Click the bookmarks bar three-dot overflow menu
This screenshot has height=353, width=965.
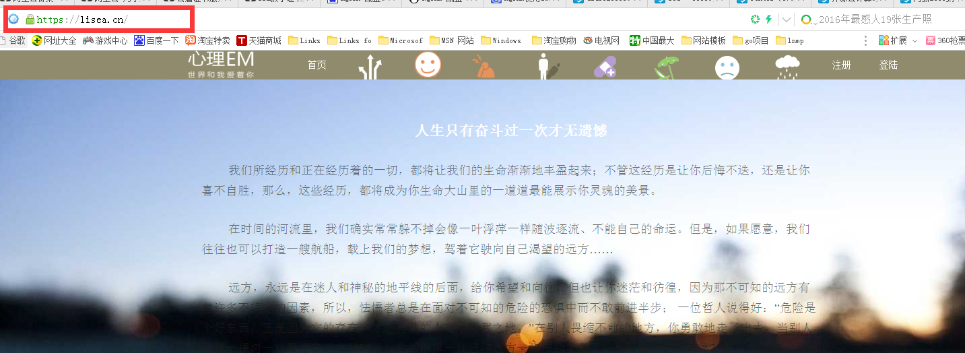point(866,40)
